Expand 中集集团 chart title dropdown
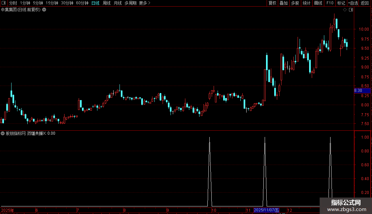The height and width of the screenshot is (214, 372). point(44,10)
